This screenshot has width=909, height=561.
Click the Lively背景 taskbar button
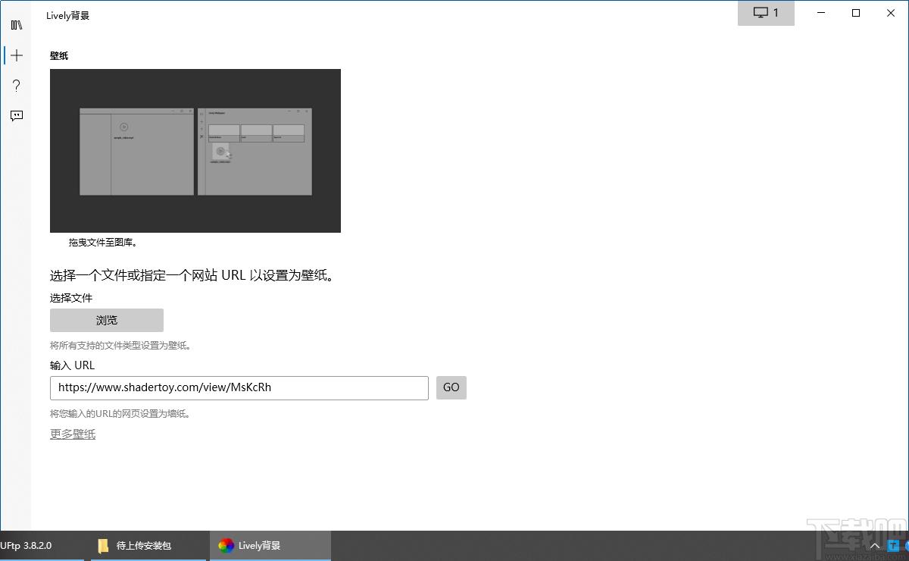pos(270,546)
